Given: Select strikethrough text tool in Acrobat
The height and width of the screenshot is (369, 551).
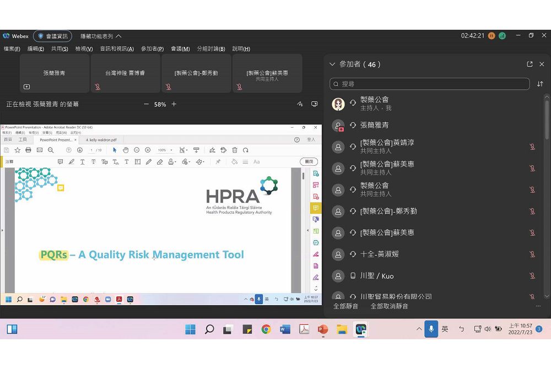Looking at the screenshot, I should pos(94,162).
